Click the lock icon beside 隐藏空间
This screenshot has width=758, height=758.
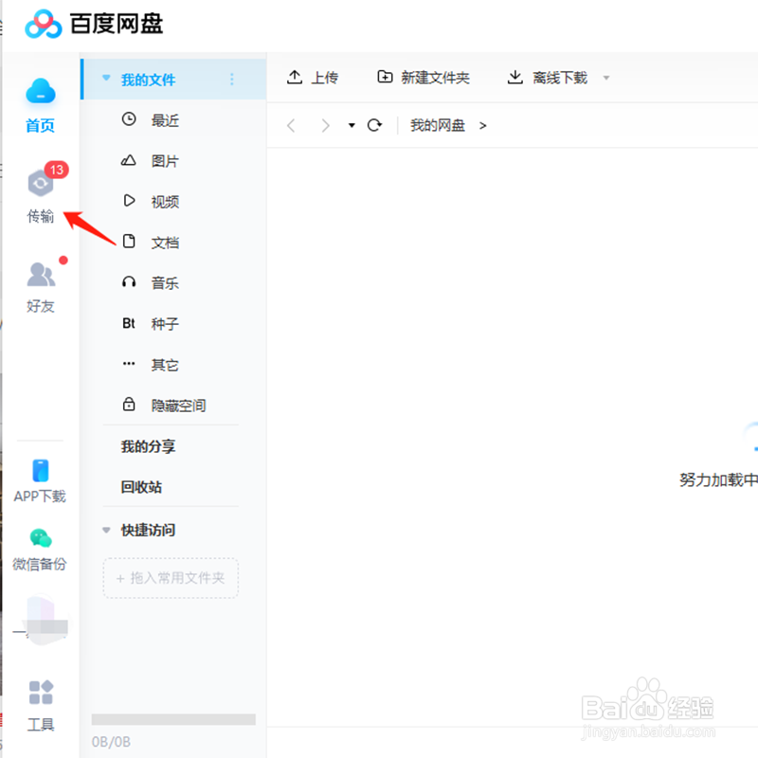129,404
